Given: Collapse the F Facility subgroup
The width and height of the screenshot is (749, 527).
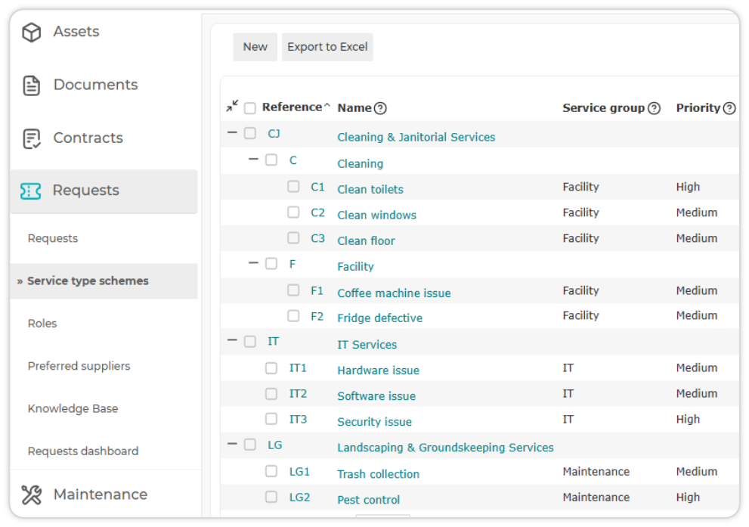Looking at the screenshot, I should [x=254, y=263].
